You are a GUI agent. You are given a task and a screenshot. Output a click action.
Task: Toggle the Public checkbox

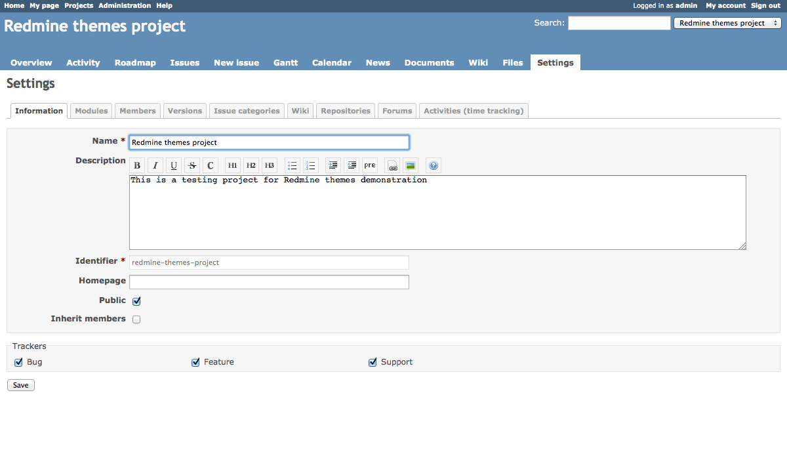point(136,301)
